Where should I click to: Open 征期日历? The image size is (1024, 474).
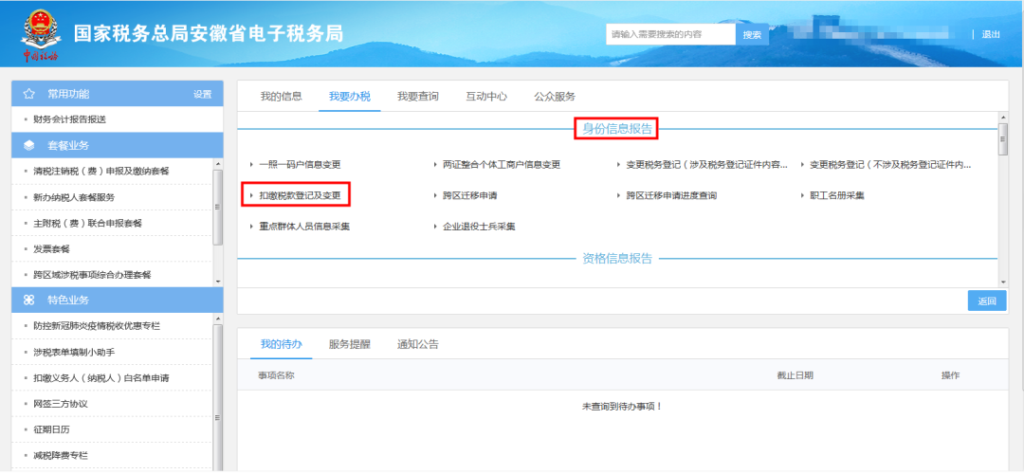pyautogui.click(x=51, y=429)
